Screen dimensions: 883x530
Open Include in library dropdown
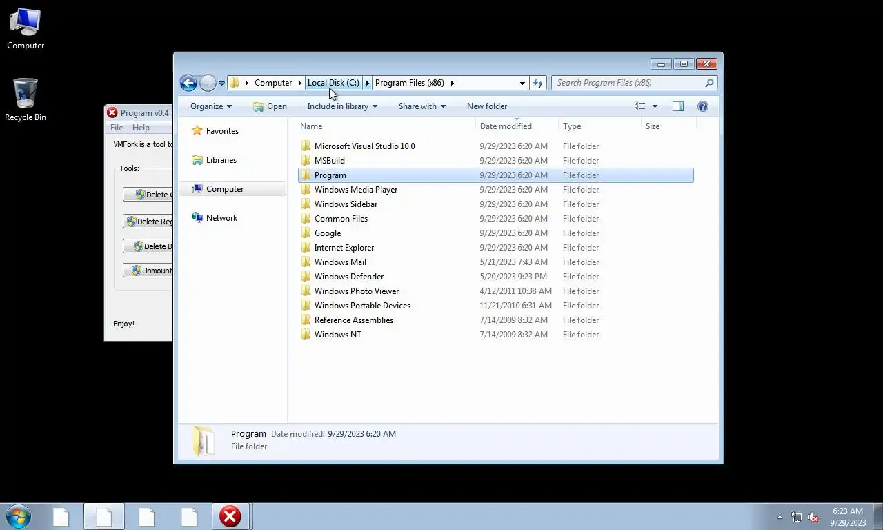click(x=342, y=106)
